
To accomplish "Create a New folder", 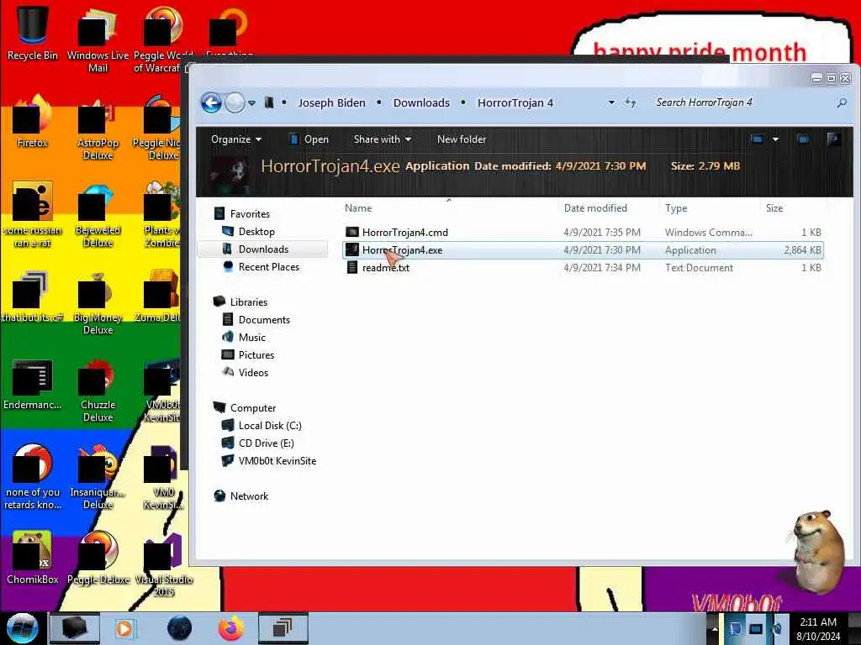I will 462,139.
